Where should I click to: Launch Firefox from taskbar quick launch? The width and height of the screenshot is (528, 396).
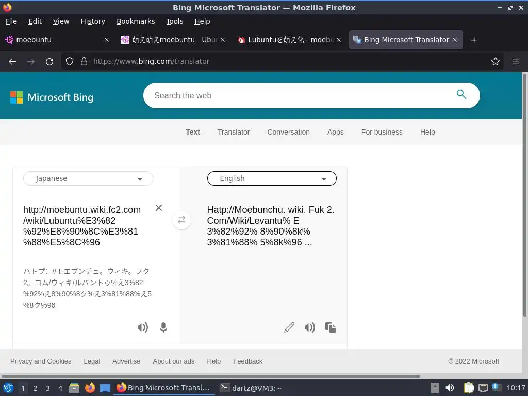90,388
